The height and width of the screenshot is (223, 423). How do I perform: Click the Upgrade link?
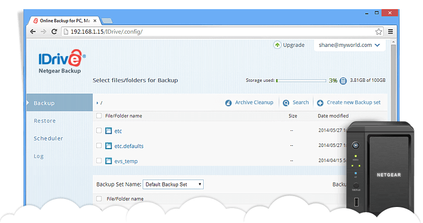coord(294,45)
